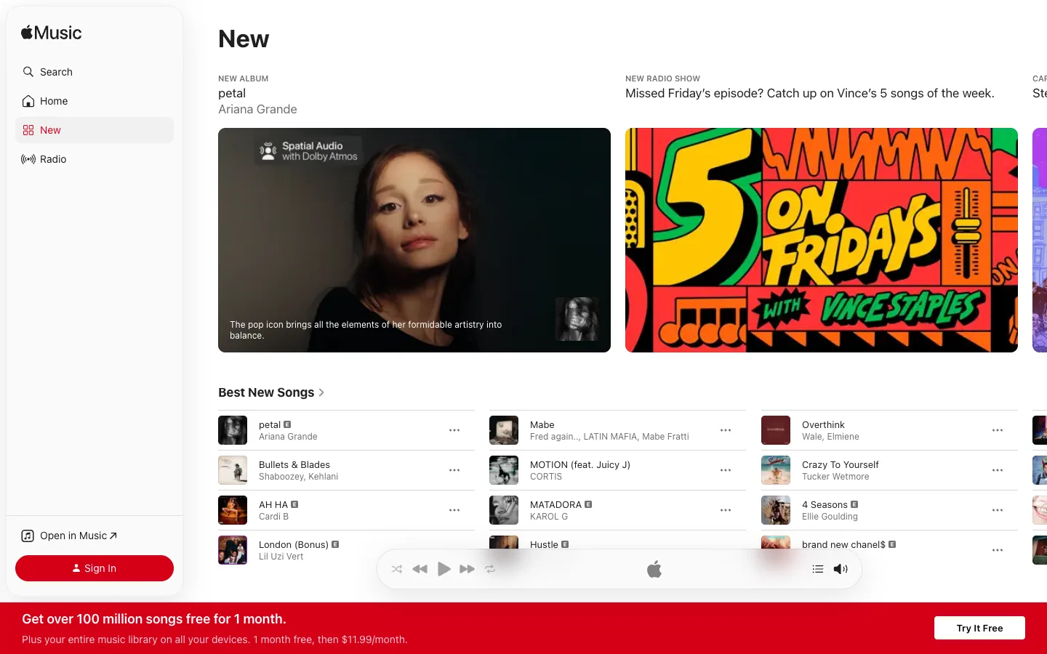
Task: Click the Bullets & Blades song artwork
Action: (x=233, y=470)
